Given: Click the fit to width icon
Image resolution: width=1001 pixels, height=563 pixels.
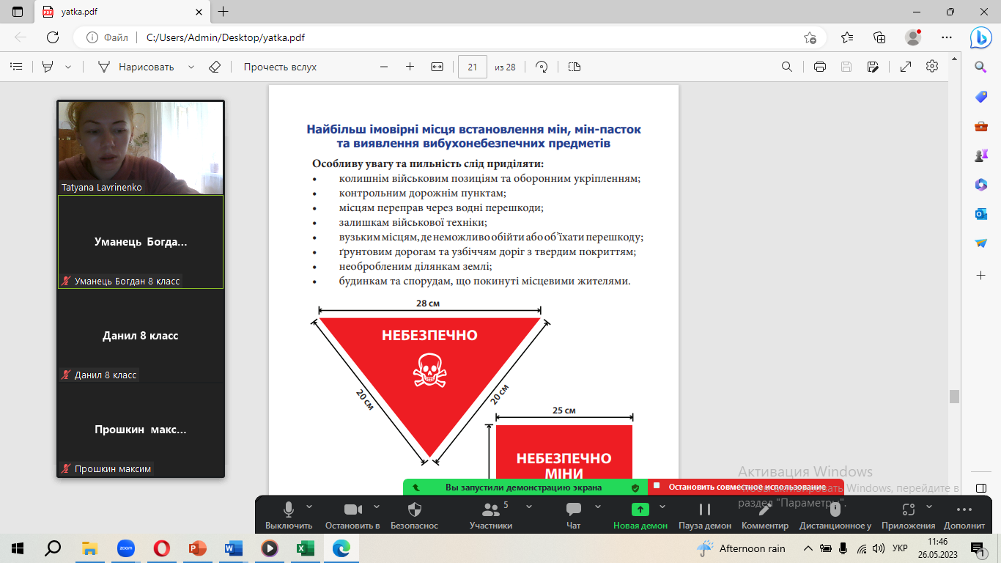Looking at the screenshot, I should click(x=437, y=67).
